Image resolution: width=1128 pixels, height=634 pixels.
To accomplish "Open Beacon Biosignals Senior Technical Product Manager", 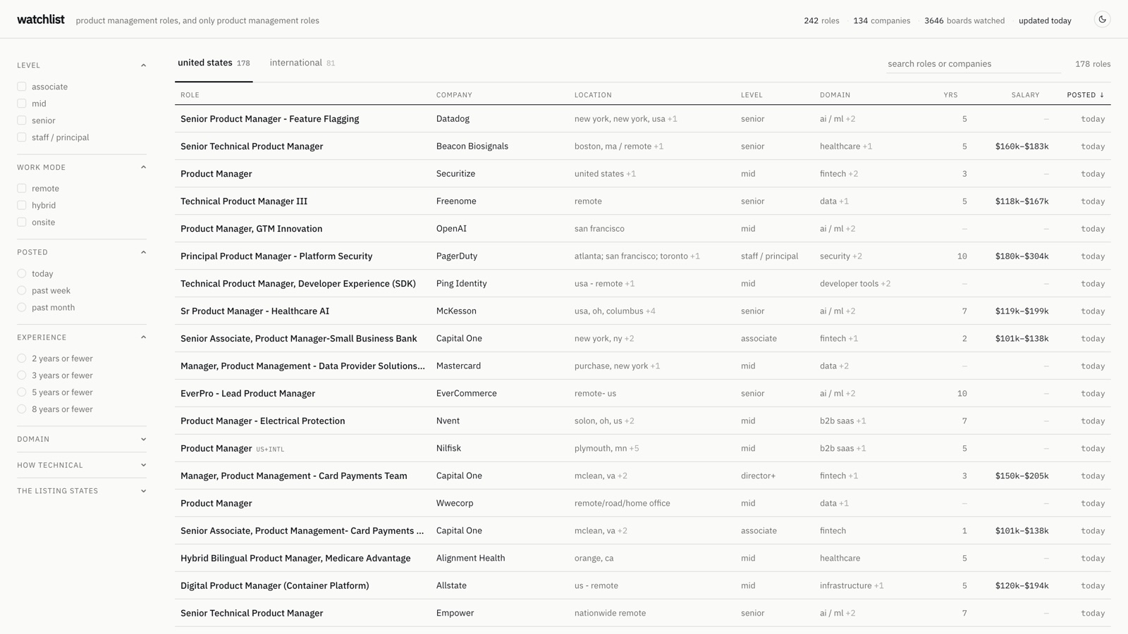I will [252, 147].
